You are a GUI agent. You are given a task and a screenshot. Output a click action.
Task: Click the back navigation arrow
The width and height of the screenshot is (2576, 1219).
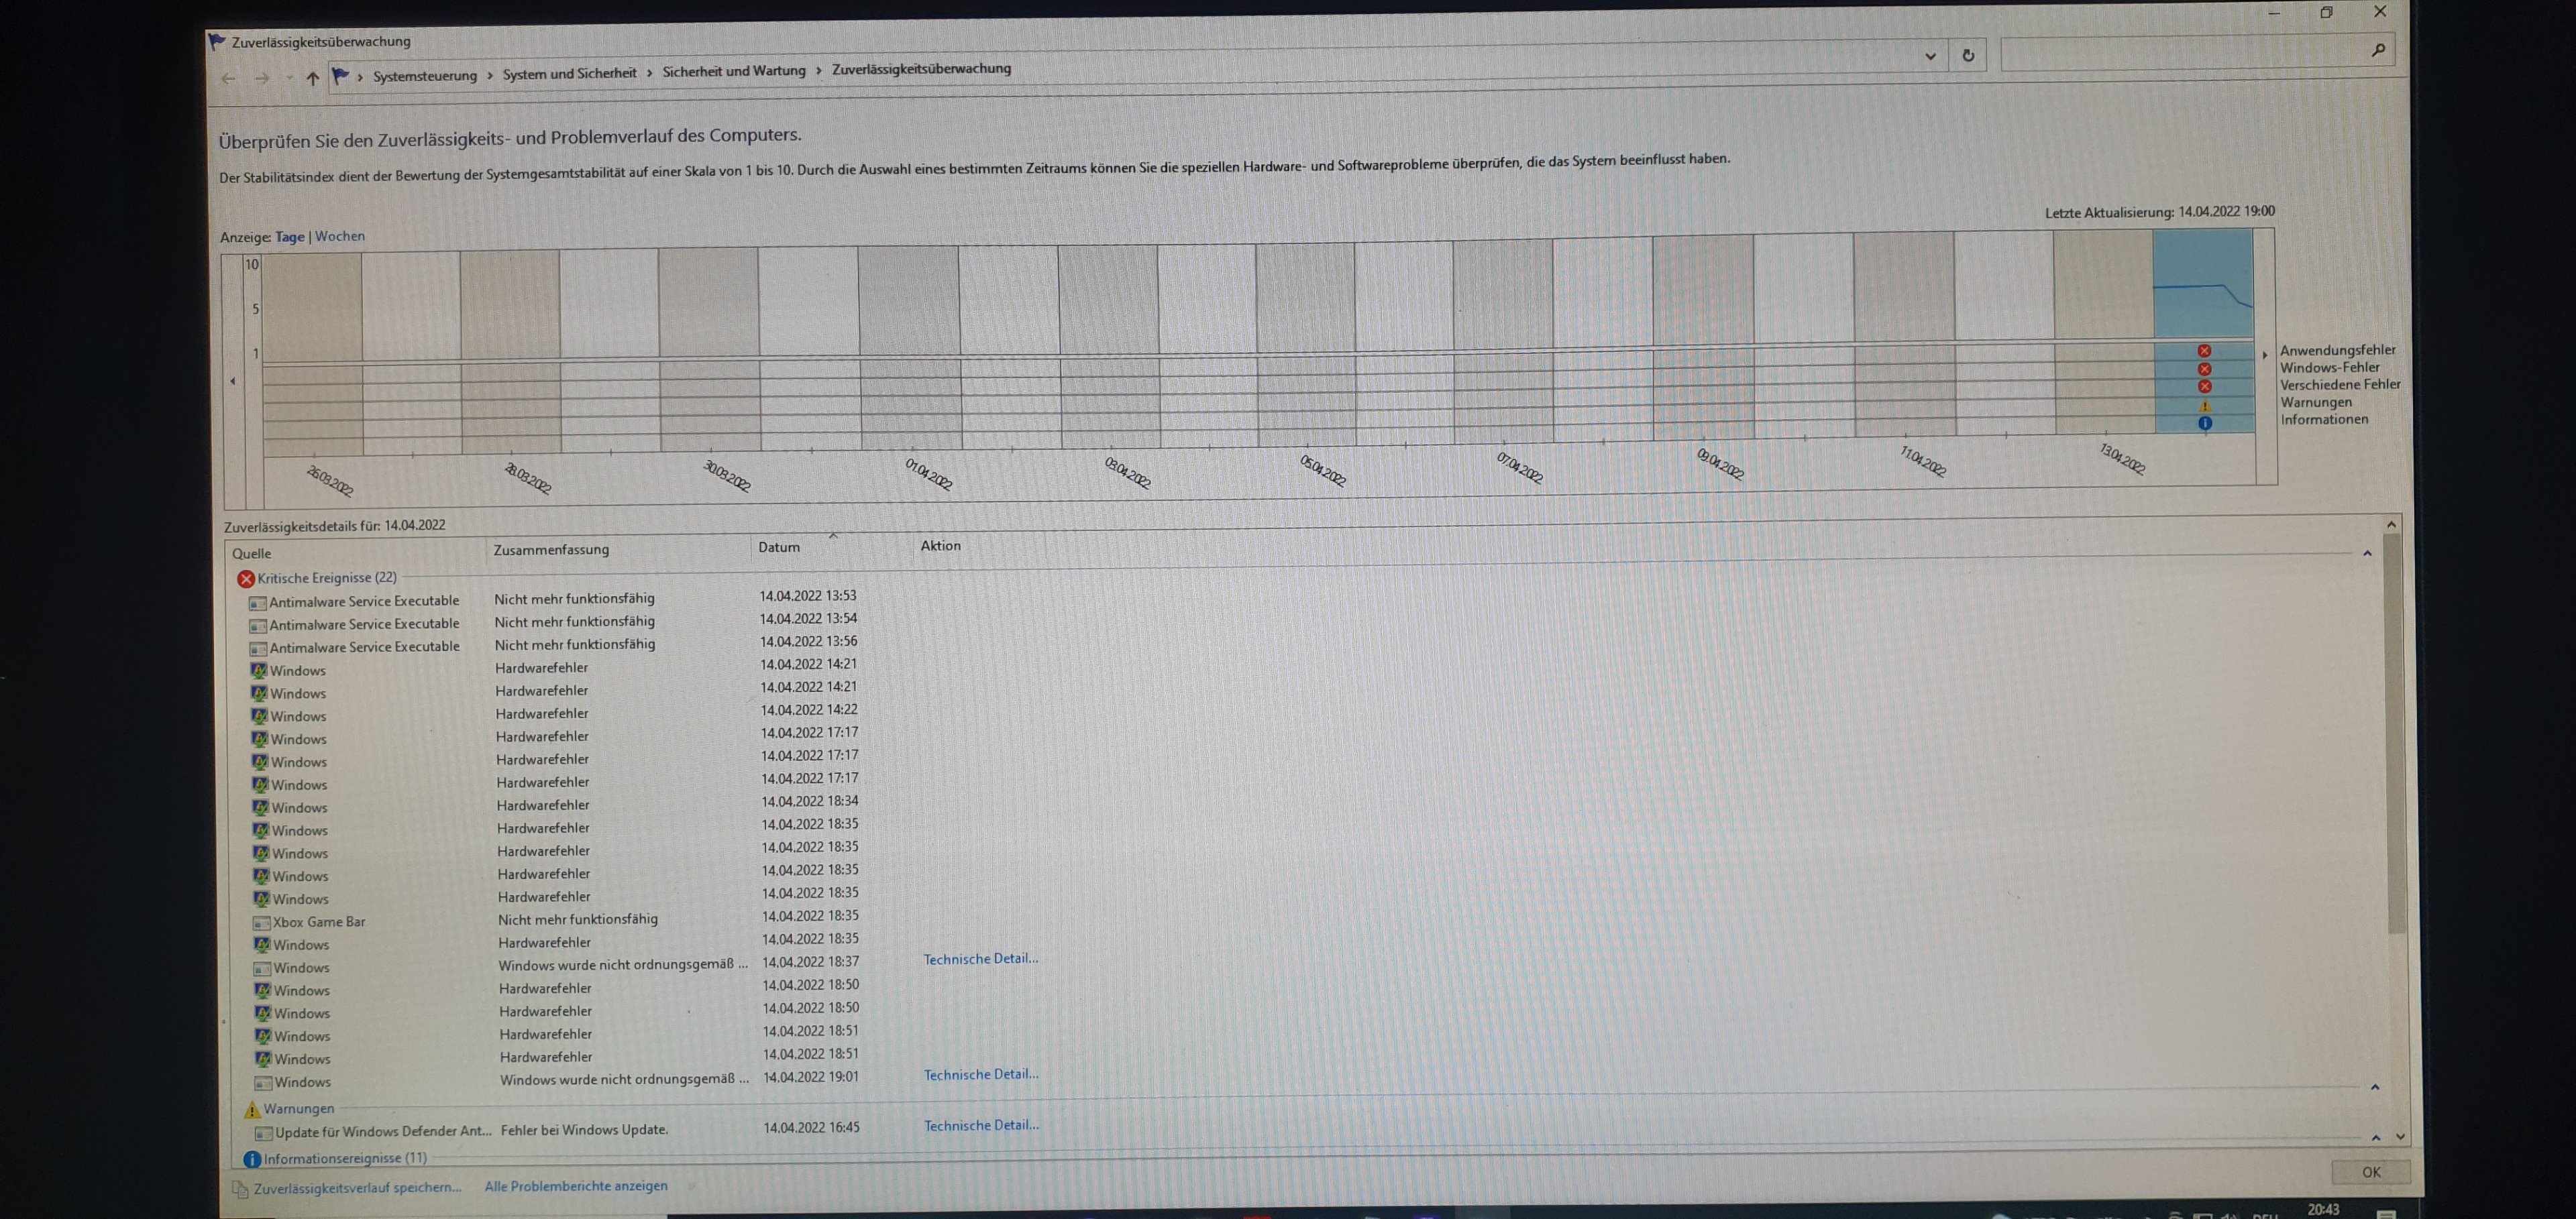(229, 78)
